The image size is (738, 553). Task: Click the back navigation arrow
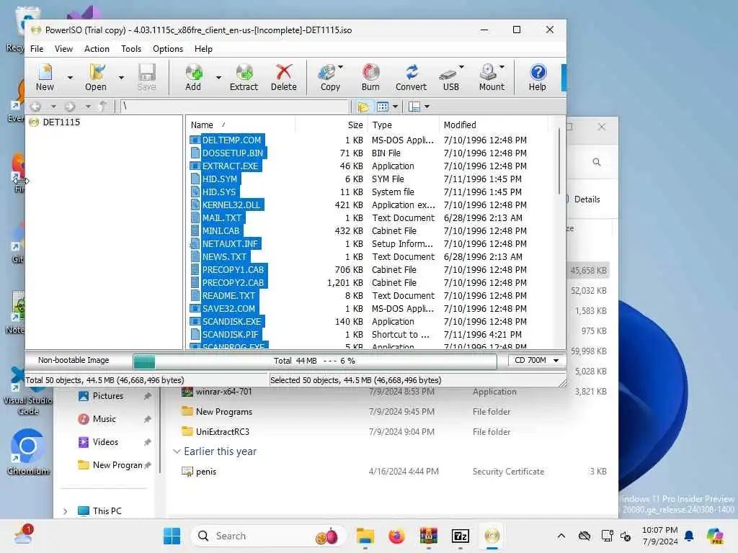click(x=36, y=107)
